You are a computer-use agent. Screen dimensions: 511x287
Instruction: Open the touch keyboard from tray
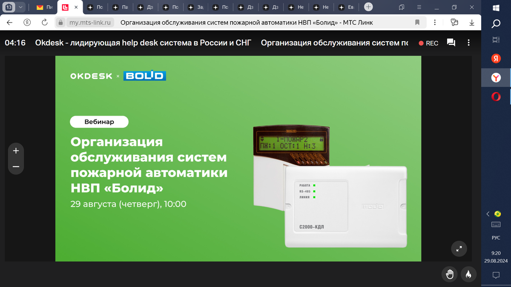496,224
